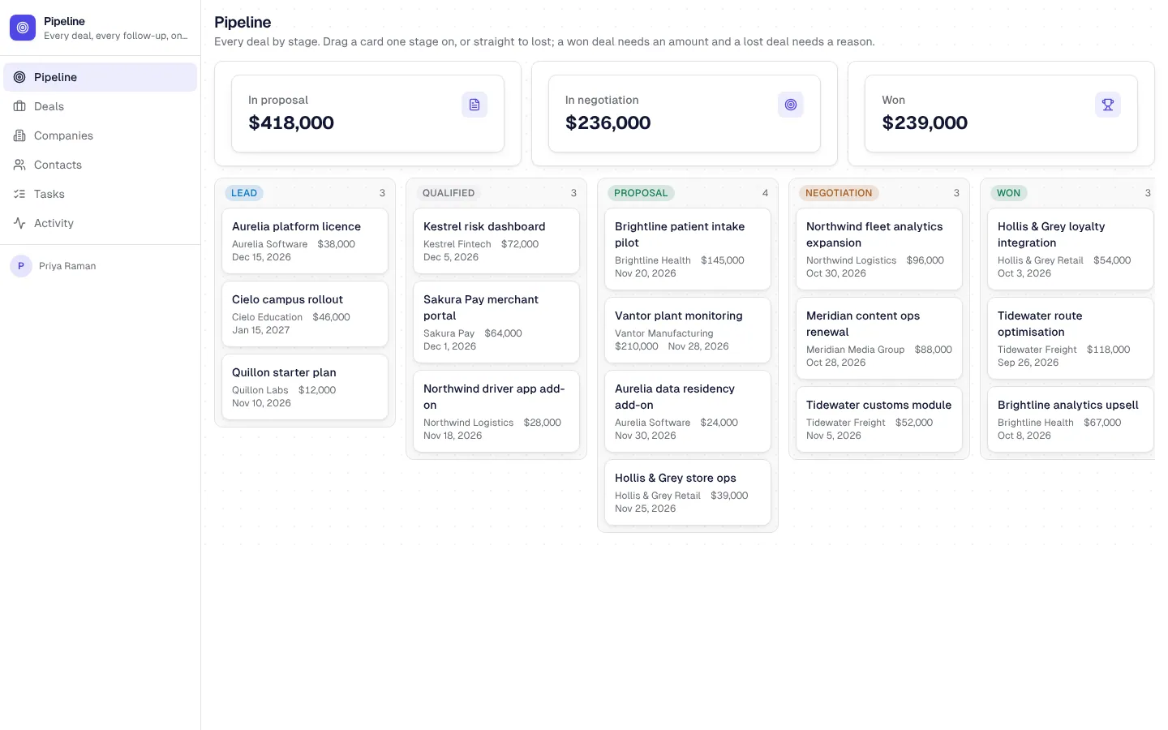This screenshot has height=730, width=1168.
Task: Open the Deals page in sidebar
Action: (101, 106)
